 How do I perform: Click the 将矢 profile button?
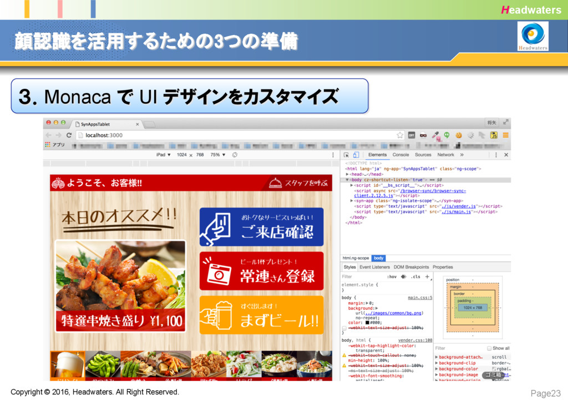point(492,123)
